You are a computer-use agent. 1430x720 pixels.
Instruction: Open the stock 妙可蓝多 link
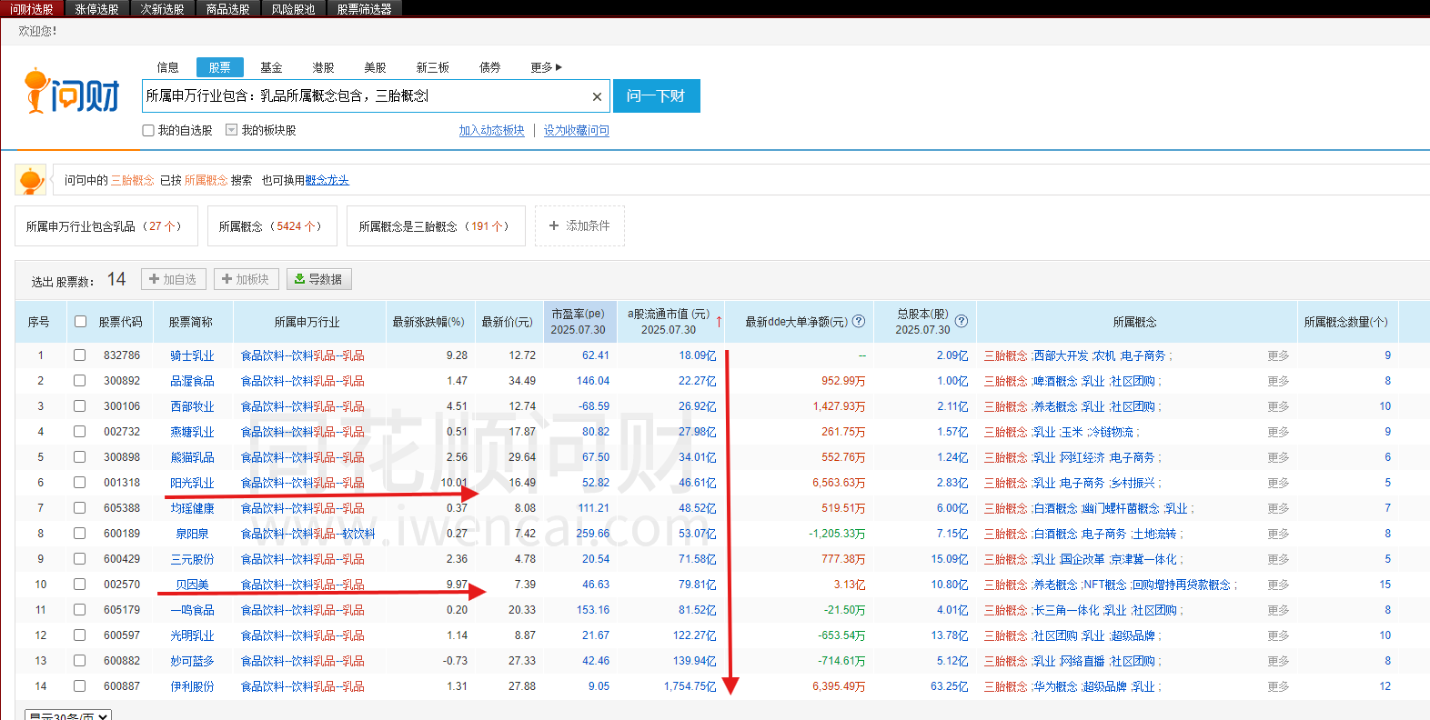click(192, 661)
